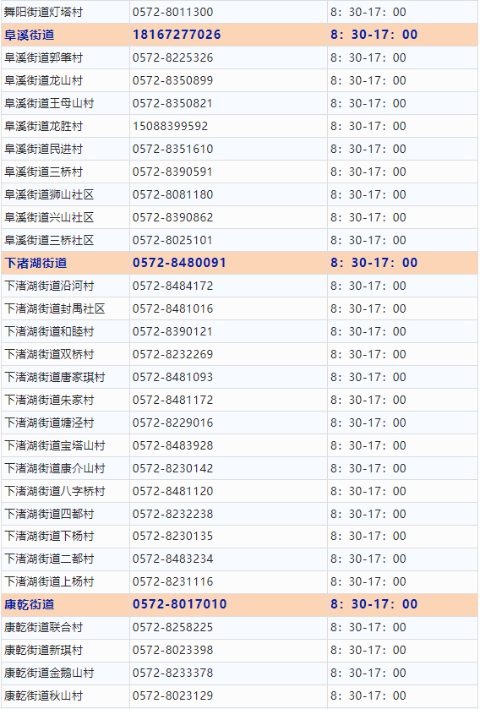Click the 阜溪街道 header row name
480x709 pixels.
pyautogui.click(x=30, y=35)
